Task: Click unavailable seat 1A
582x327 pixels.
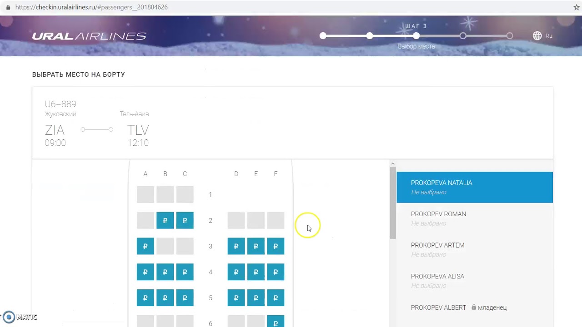Action: coord(145,194)
